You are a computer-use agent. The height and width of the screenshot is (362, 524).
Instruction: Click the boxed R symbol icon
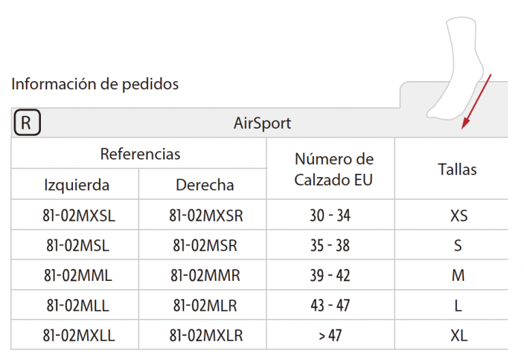pyautogui.click(x=27, y=123)
